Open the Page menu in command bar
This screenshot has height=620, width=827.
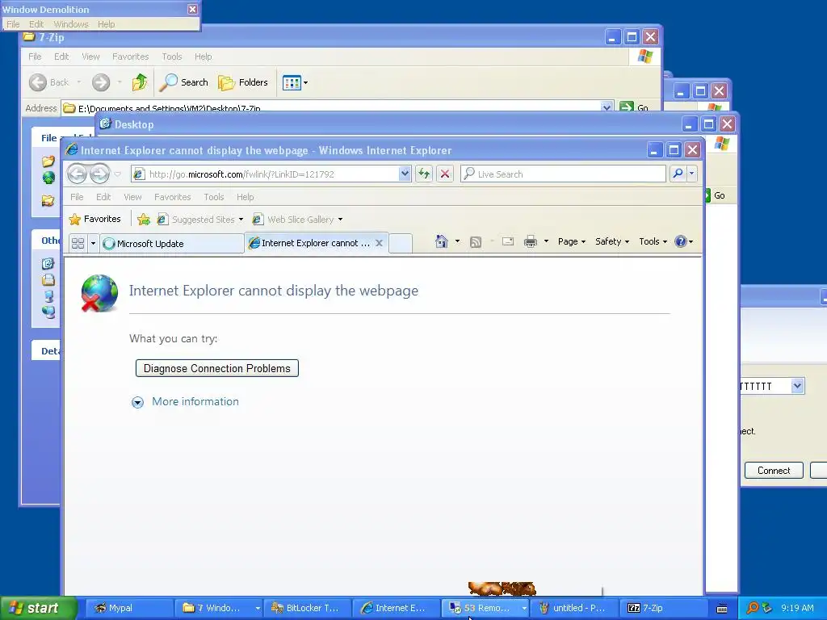(572, 241)
